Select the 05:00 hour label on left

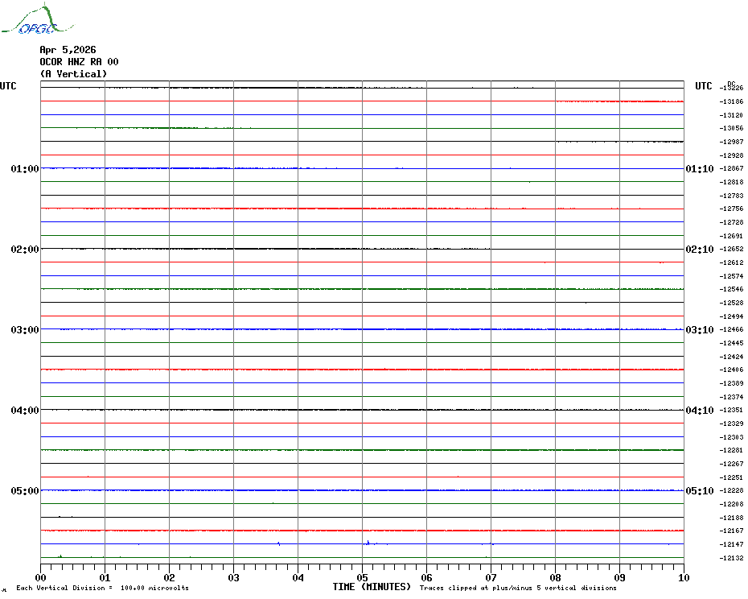25,491
